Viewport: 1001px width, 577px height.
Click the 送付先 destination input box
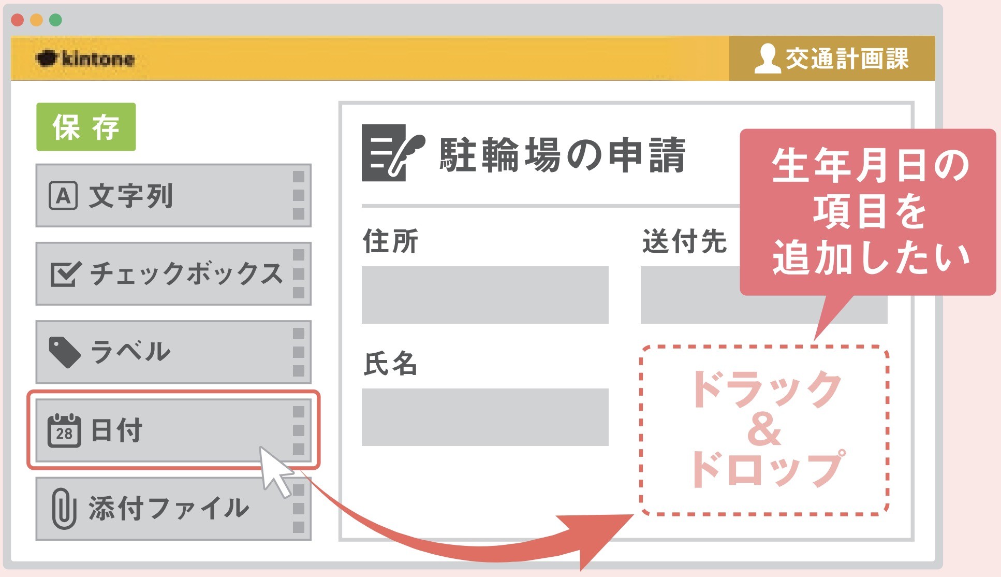pyautogui.click(x=690, y=296)
